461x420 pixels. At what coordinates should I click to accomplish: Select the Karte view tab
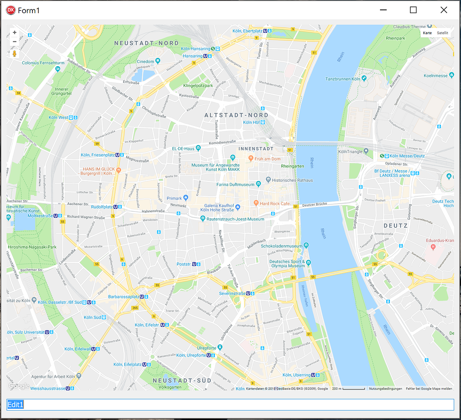[x=427, y=32]
